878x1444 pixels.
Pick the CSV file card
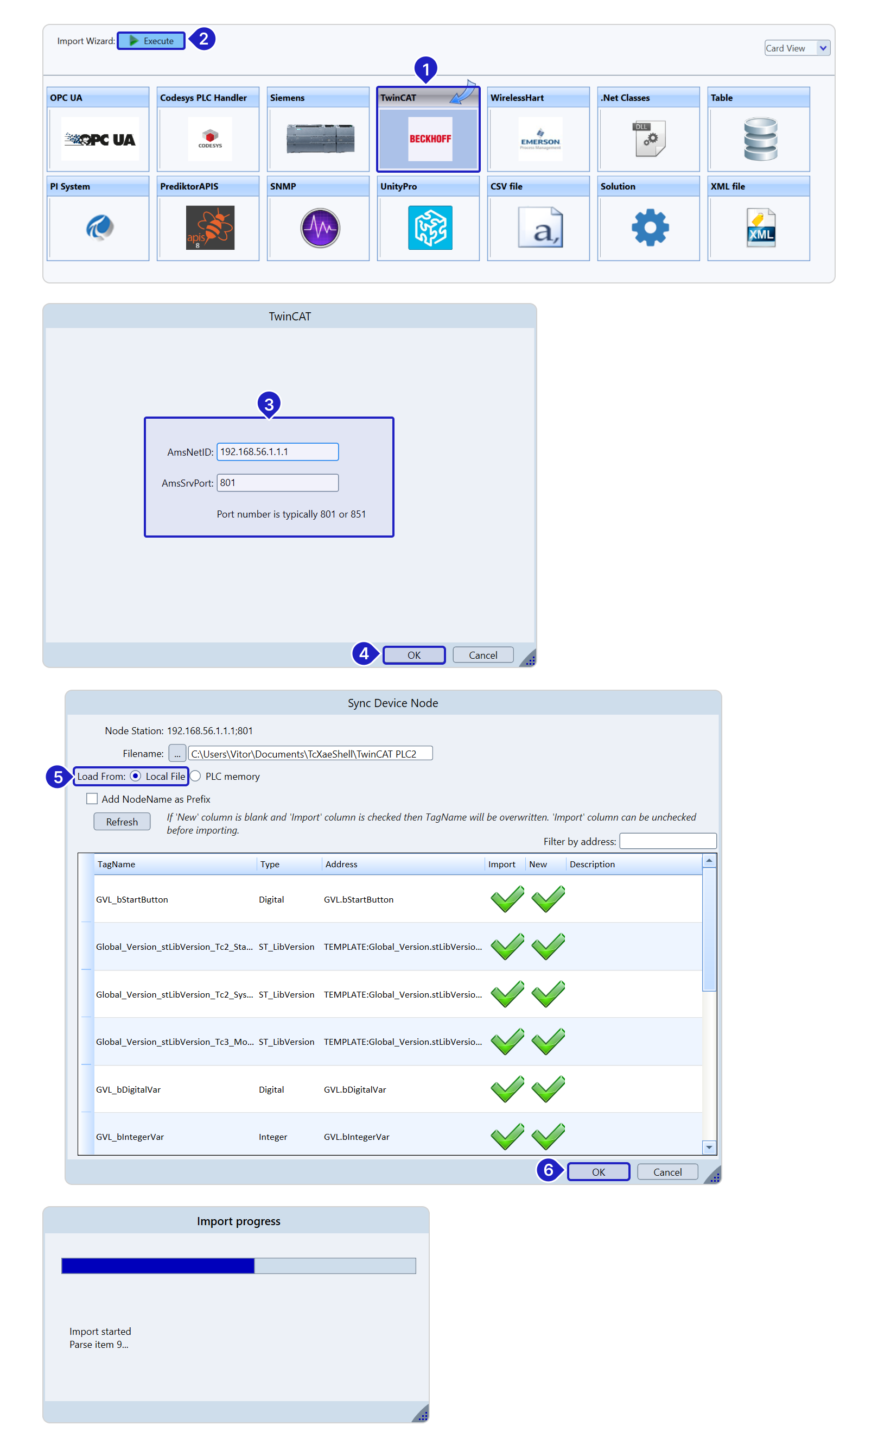coord(538,218)
